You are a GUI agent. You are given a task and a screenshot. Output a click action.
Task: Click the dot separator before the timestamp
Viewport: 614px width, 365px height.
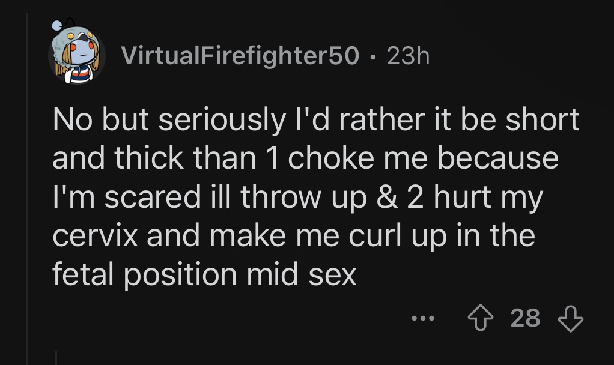374,56
